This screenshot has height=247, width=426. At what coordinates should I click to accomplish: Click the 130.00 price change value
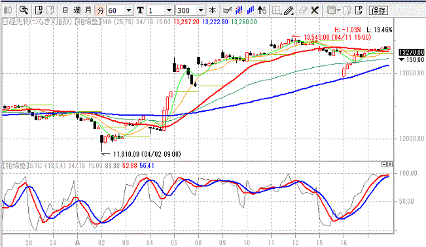tap(415, 59)
